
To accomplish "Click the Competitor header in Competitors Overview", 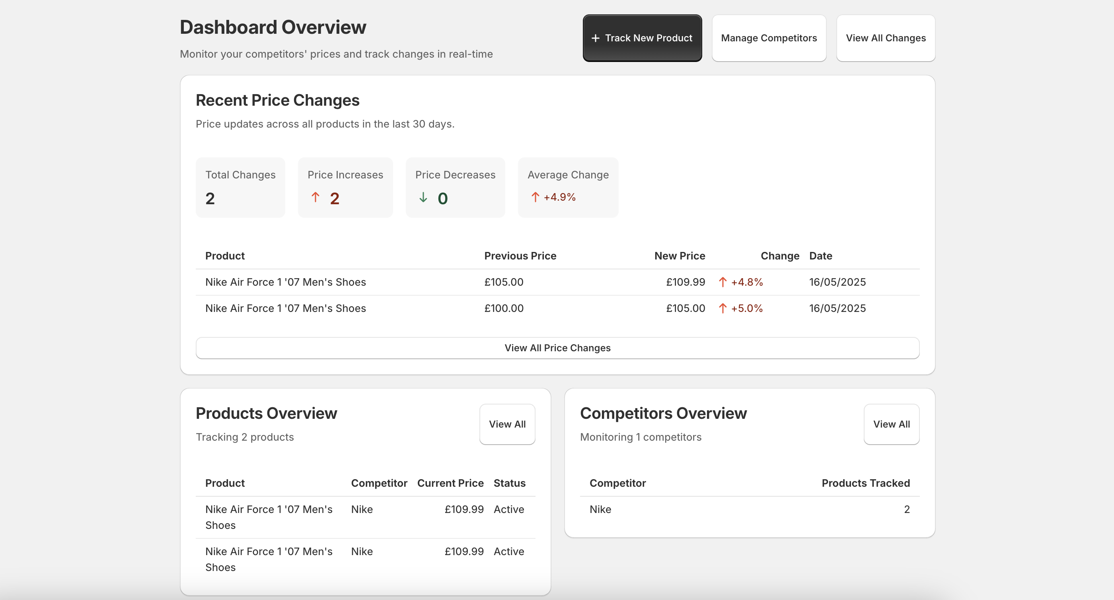I will (617, 483).
